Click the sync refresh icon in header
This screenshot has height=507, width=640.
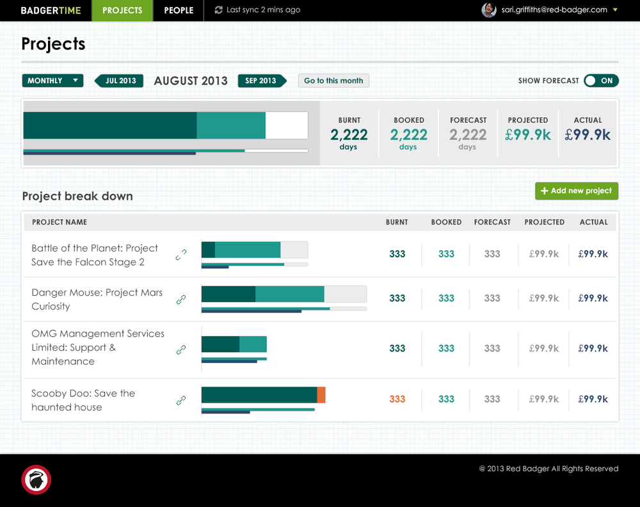pos(219,10)
